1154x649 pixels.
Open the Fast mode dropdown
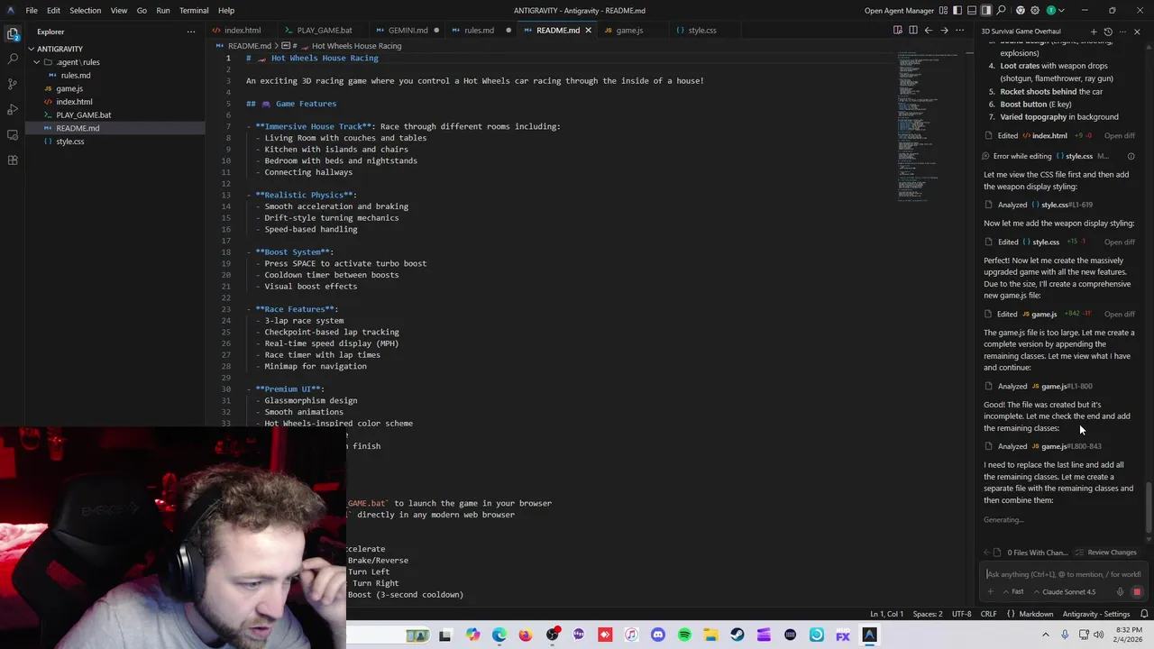pos(1013,592)
